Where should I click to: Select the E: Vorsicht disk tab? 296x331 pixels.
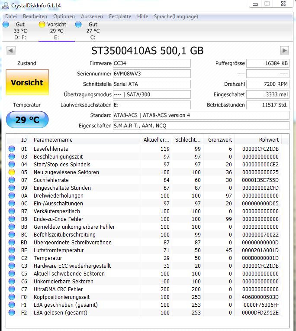coord(57,31)
